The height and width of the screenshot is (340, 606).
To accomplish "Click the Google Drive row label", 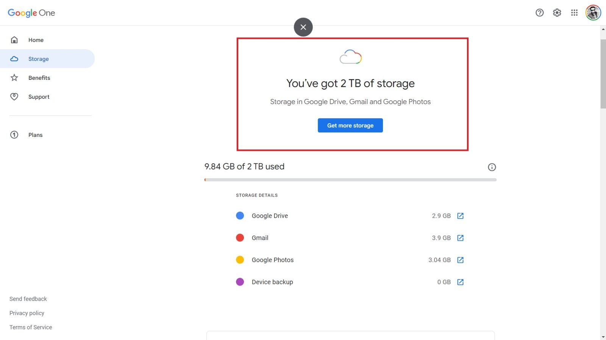I will (270, 216).
